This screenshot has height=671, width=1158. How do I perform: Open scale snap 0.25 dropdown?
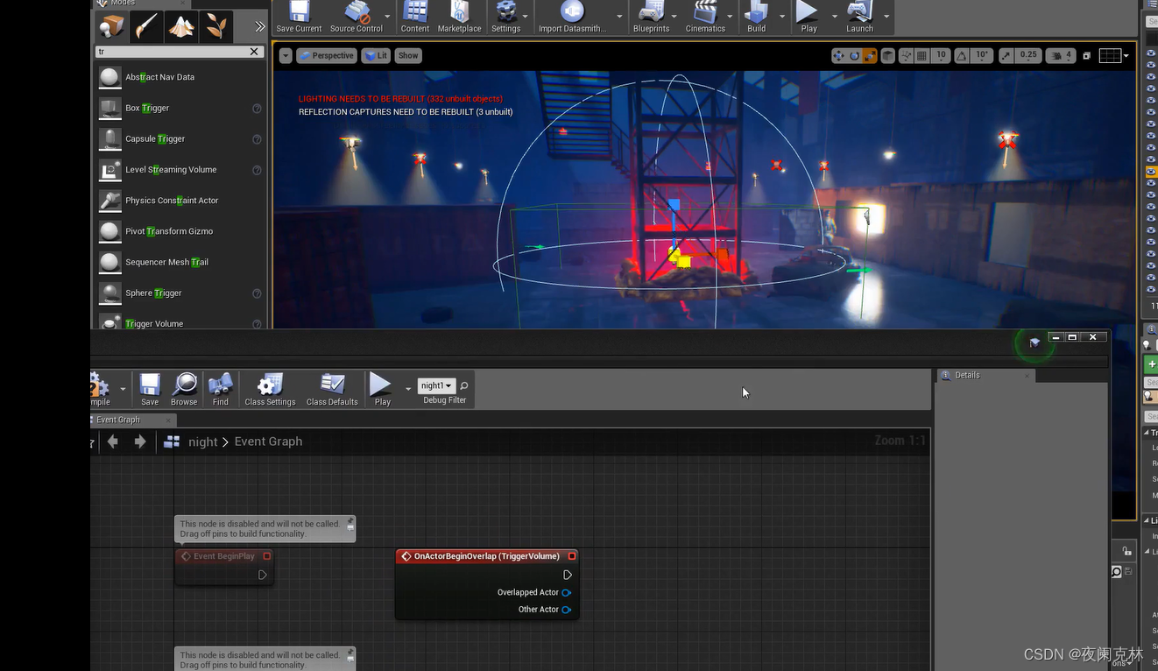(x=1028, y=55)
